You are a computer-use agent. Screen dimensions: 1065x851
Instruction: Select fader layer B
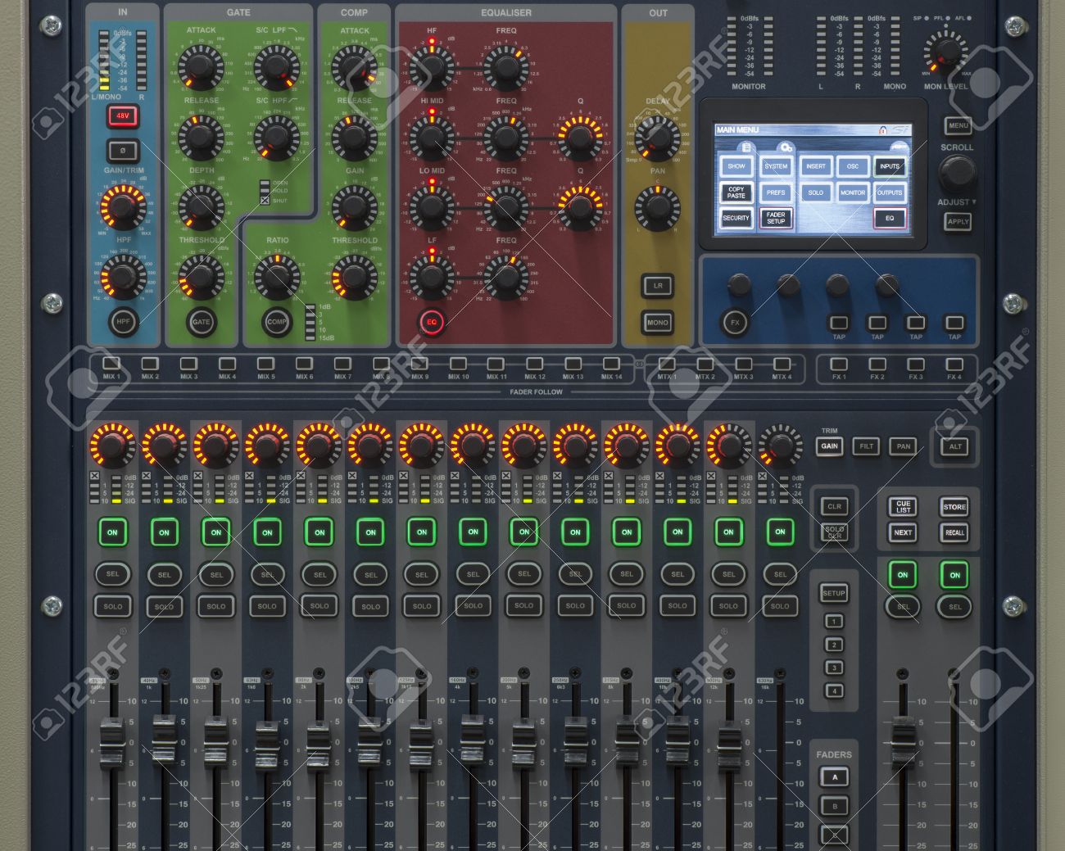point(834,806)
